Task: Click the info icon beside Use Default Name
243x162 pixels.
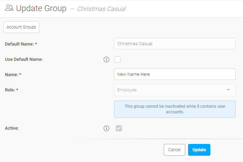Action: click(106, 59)
